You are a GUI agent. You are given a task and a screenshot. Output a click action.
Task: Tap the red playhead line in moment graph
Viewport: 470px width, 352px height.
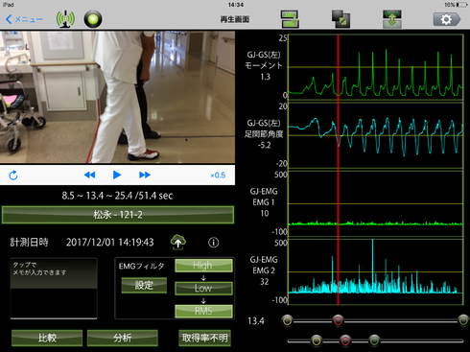click(x=338, y=67)
